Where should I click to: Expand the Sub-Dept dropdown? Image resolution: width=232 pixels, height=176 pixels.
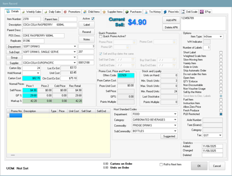pos(75,52)
